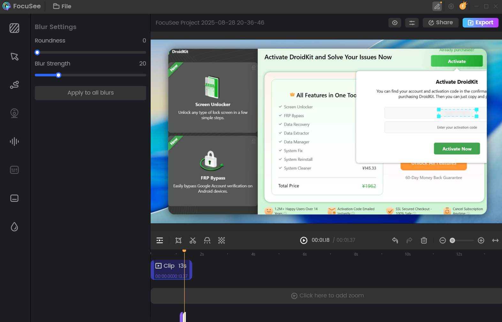Open the adjustment sliders button
The height and width of the screenshot is (322, 502).
[x=412, y=23]
